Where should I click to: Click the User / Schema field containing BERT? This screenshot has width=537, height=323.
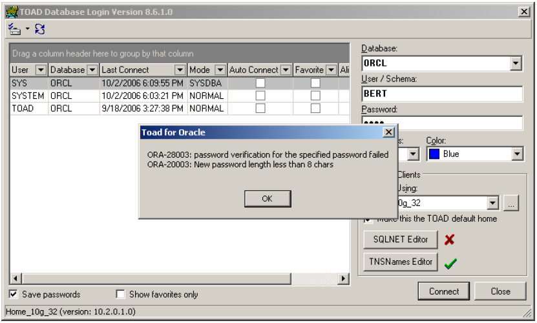pyautogui.click(x=442, y=94)
